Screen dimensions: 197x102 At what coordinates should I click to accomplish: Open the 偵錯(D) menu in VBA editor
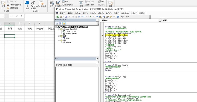pyautogui.click(x=101, y=13)
